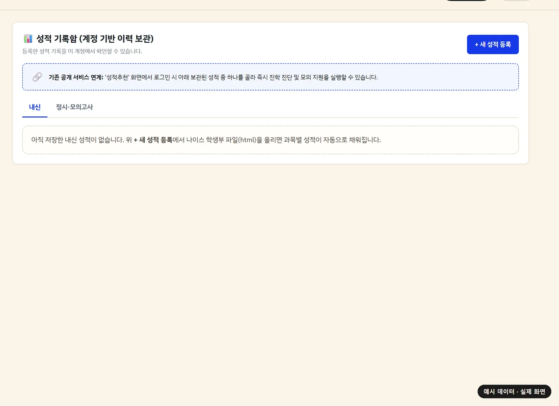559x406 pixels.
Task: Open the 정시·모의고사 tab
Action: (74, 107)
